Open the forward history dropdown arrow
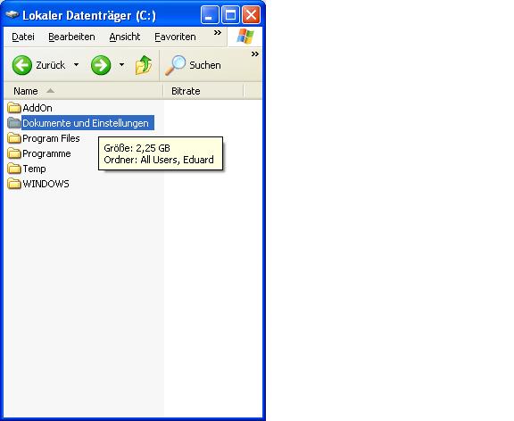 (x=121, y=65)
